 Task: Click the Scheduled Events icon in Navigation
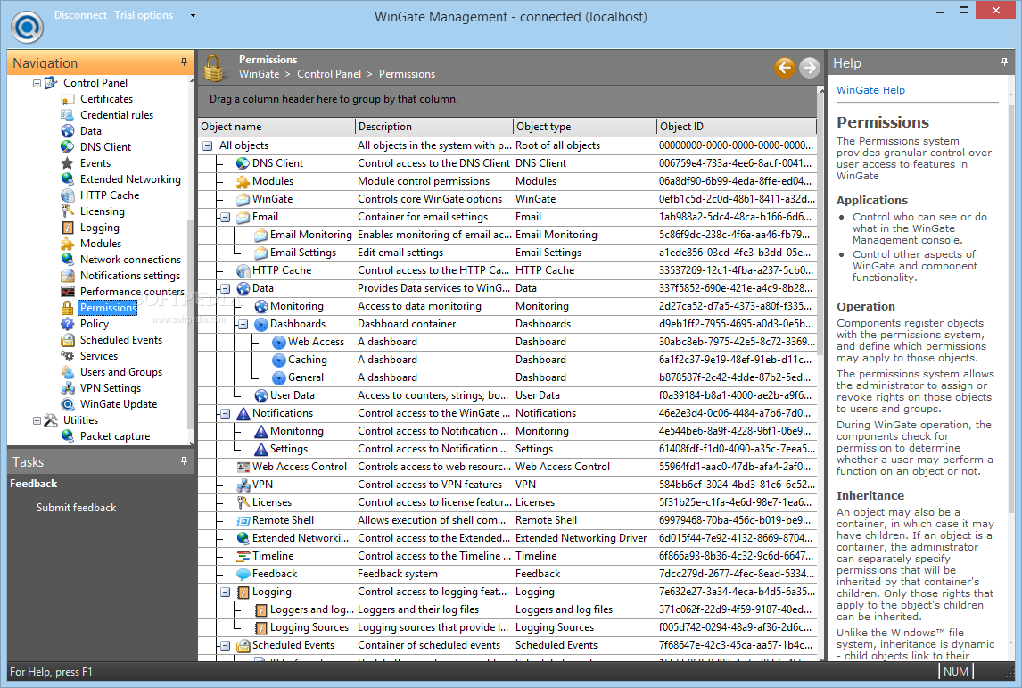[67, 340]
